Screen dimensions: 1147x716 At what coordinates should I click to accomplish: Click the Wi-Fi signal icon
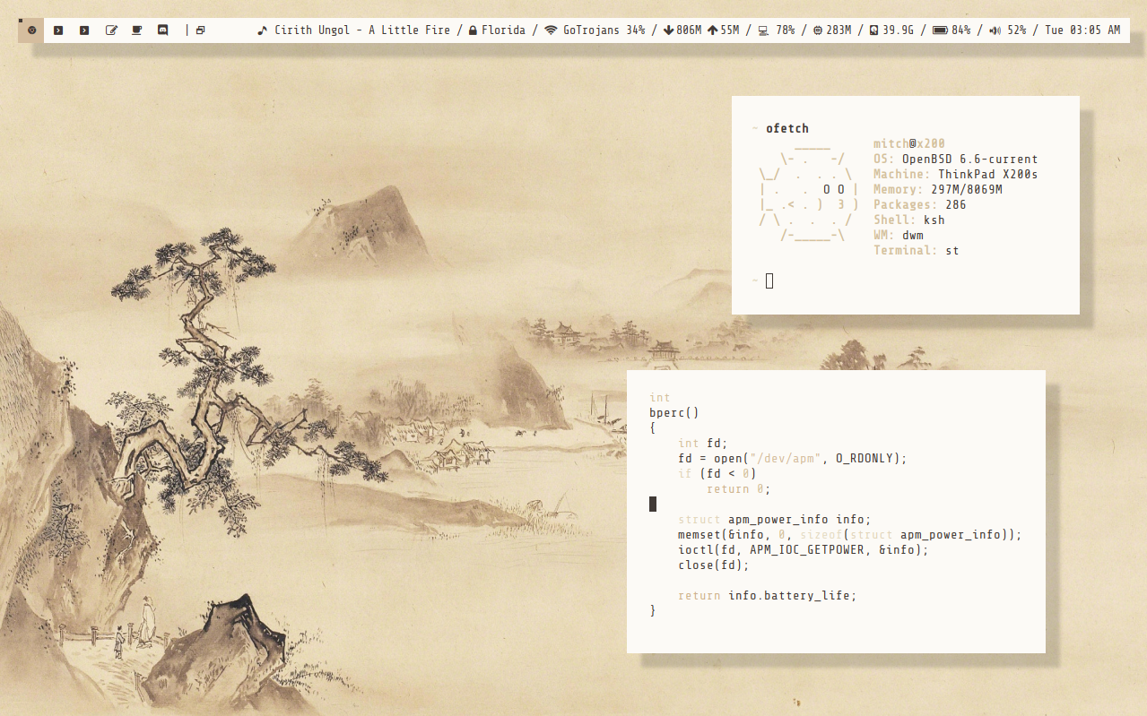tap(551, 30)
